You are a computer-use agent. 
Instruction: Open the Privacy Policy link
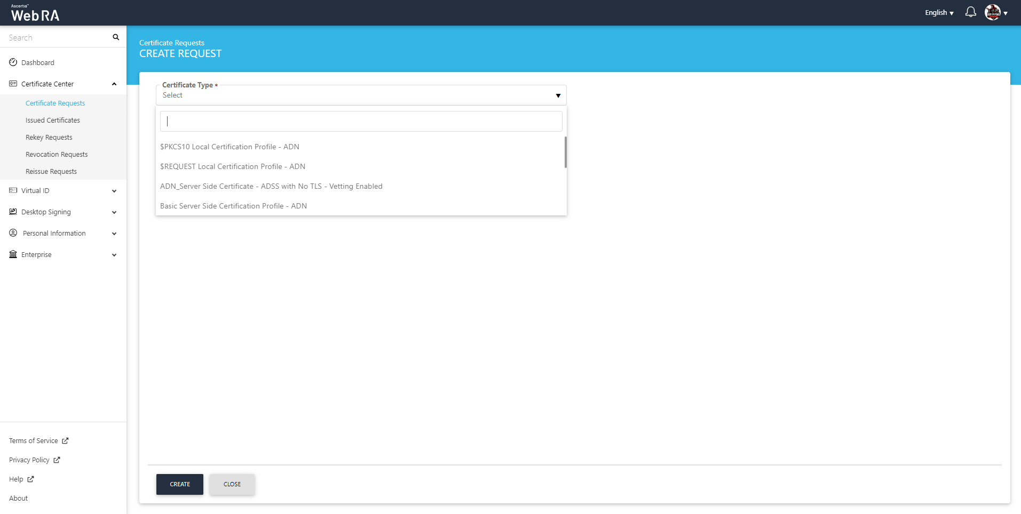click(x=29, y=460)
